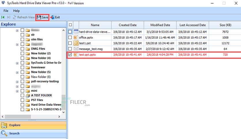Click the message_test.msg envelope icon
This screenshot has width=241, height=139.
pos(76,49)
